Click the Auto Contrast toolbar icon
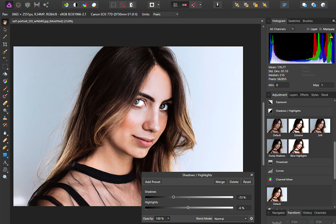This screenshot has height=224, width=336. (x=75, y=5)
